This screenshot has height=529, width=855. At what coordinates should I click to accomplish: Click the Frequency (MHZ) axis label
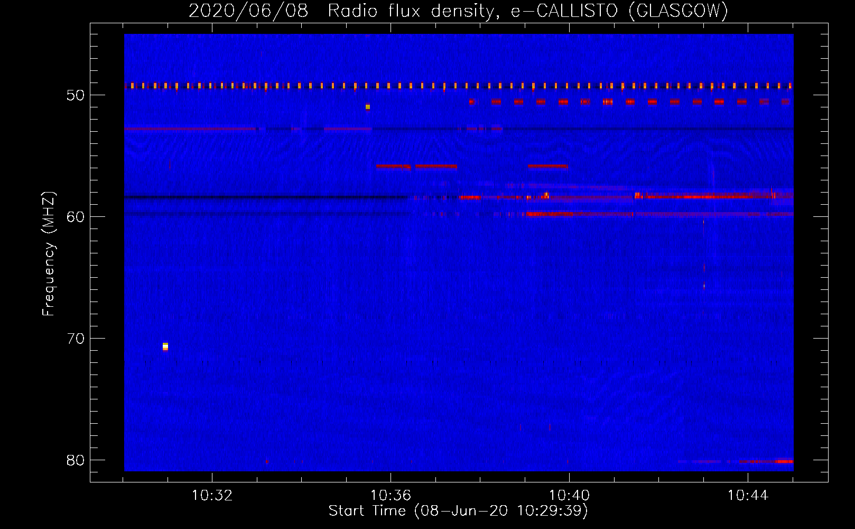point(49,254)
